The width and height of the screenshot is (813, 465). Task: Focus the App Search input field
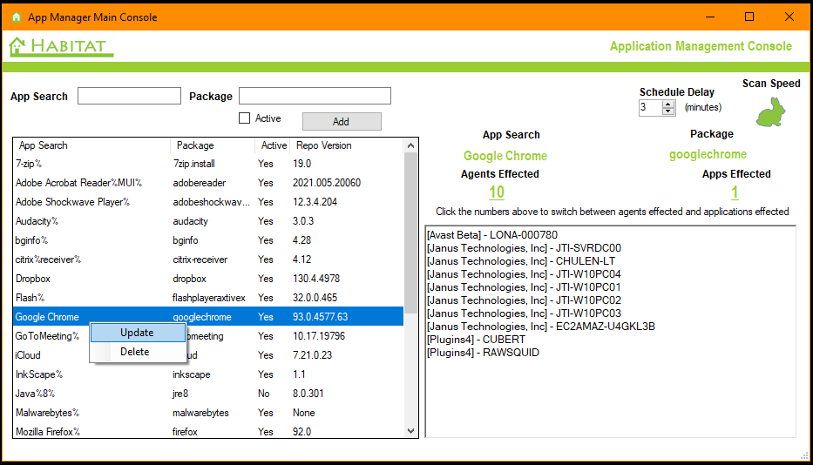coord(129,96)
